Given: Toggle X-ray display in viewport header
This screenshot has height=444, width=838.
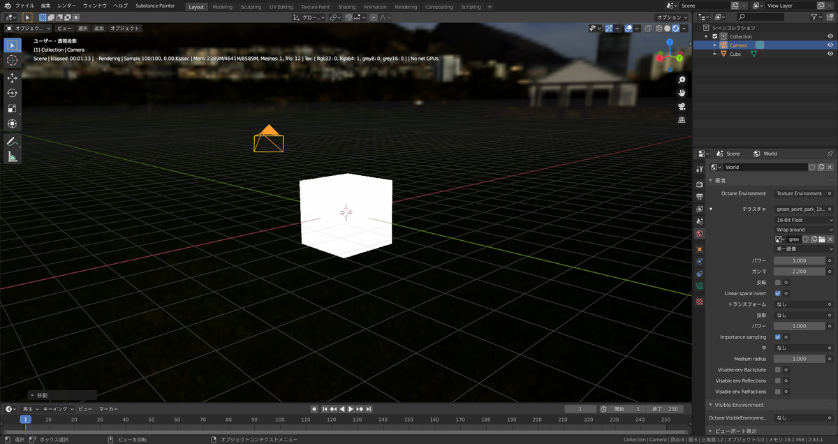Looking at the screenshot, I should tap(649, 29).
